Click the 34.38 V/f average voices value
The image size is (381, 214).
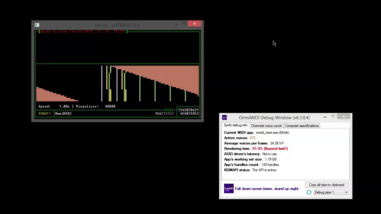277,143
